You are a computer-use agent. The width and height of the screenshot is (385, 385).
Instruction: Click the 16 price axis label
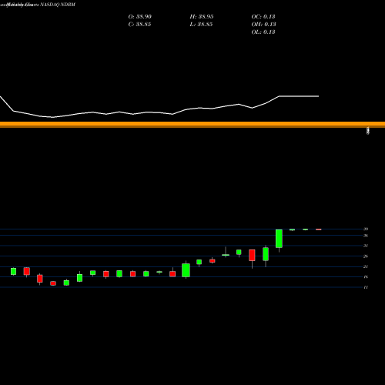(366, 277)
